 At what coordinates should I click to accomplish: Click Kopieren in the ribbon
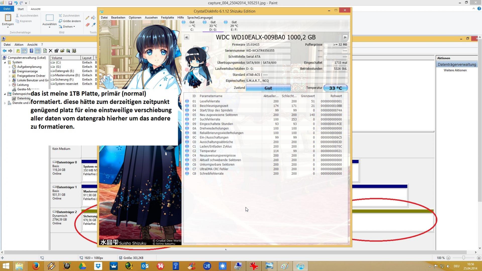coord(24,21)
